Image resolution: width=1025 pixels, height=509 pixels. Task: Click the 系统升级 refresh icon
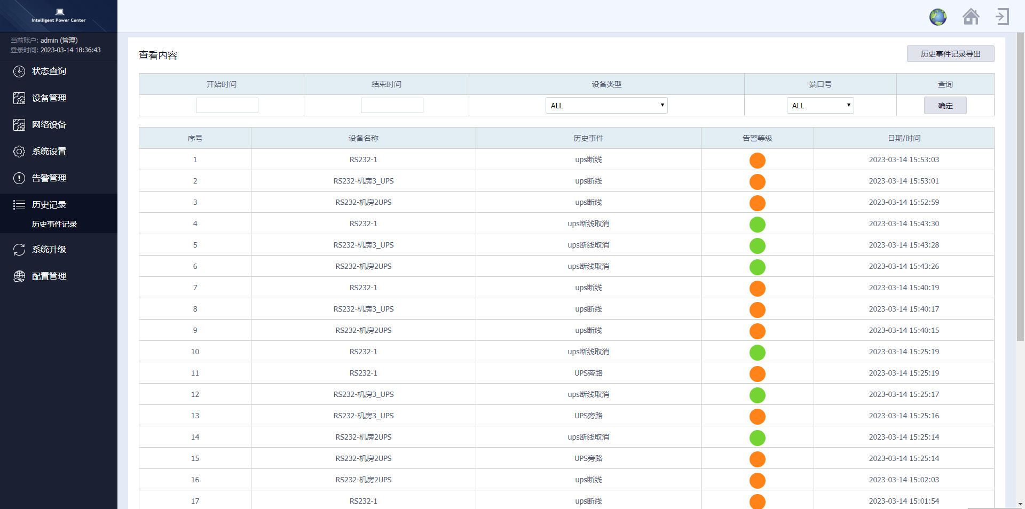(x=19, y=250)
